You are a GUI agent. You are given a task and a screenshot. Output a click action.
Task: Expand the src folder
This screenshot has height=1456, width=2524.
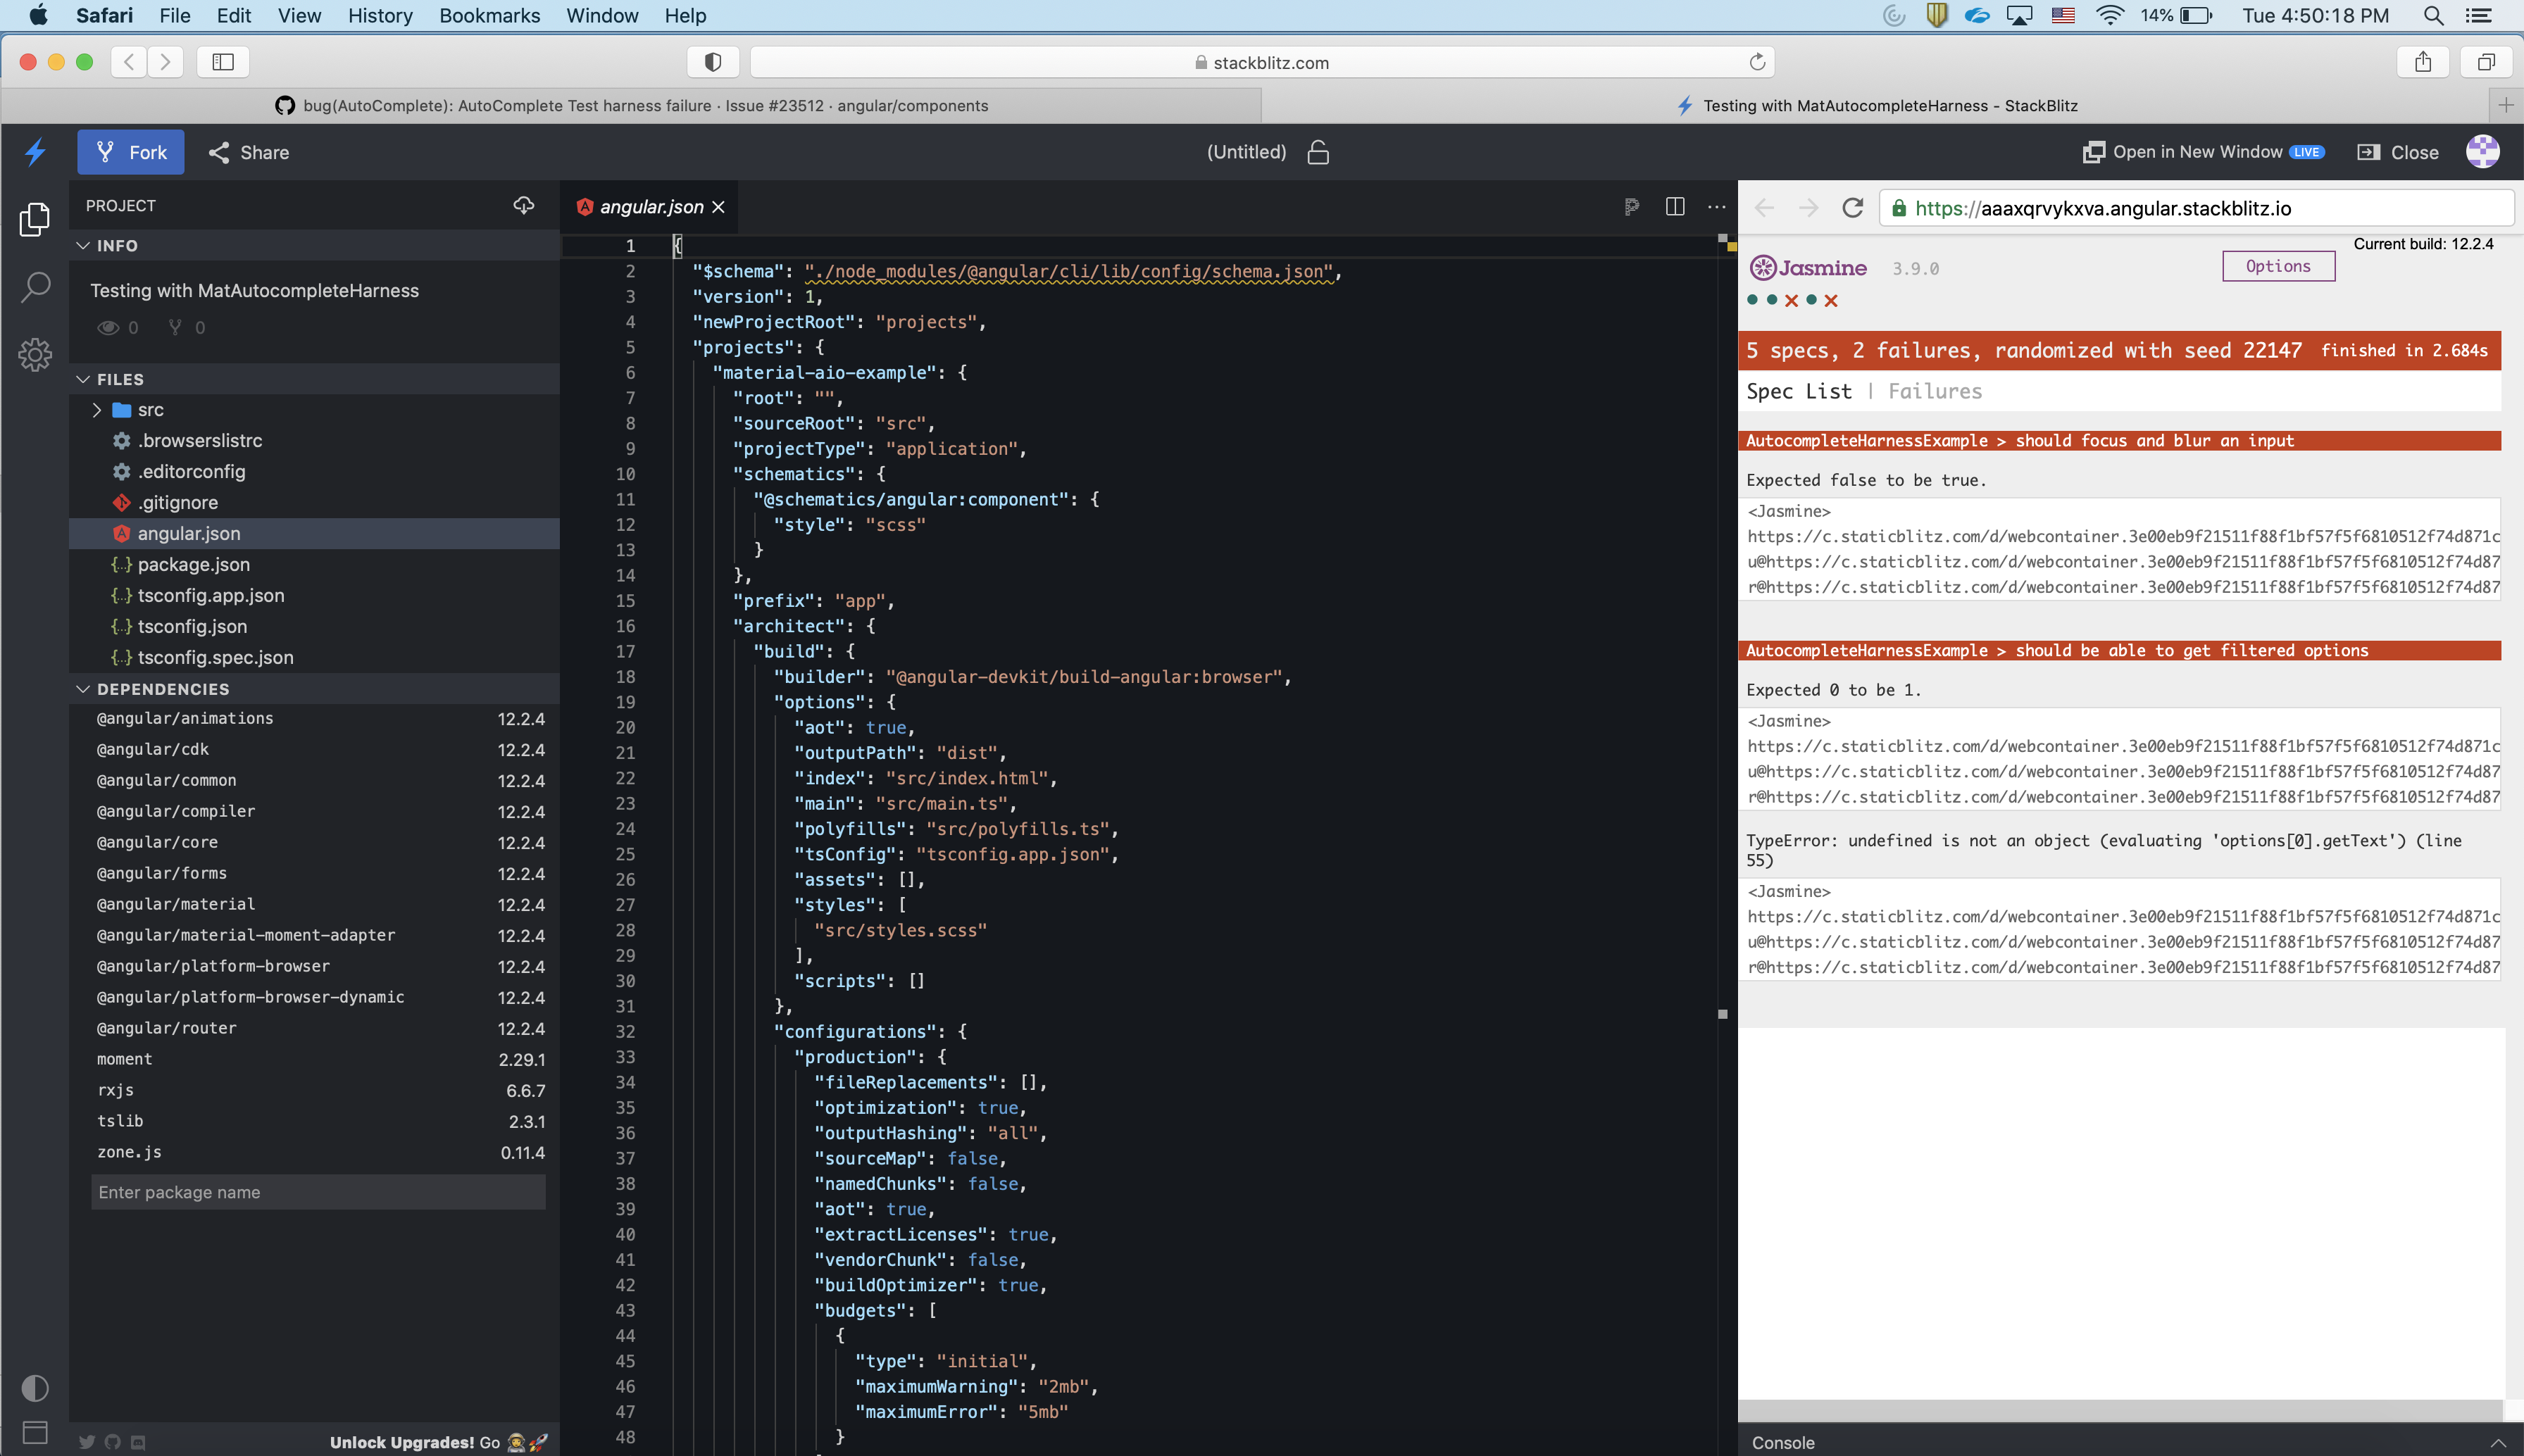click(97, 410)
